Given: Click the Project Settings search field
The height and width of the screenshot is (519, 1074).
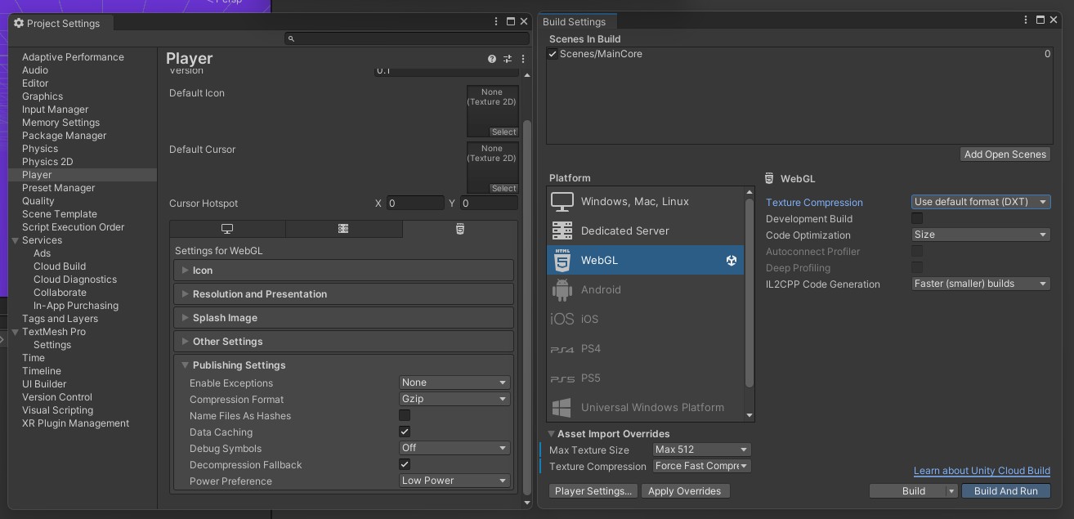Looking at the screenshot, I should coord(407,38).
